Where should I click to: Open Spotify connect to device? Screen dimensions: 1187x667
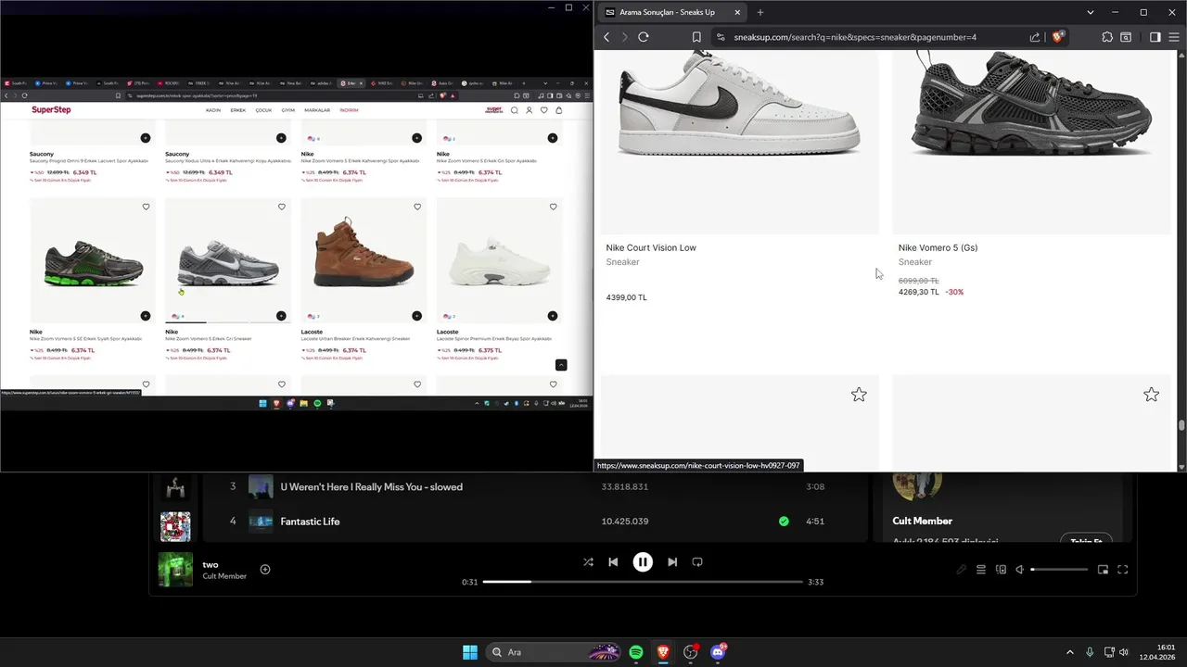tap(1001, 570)
